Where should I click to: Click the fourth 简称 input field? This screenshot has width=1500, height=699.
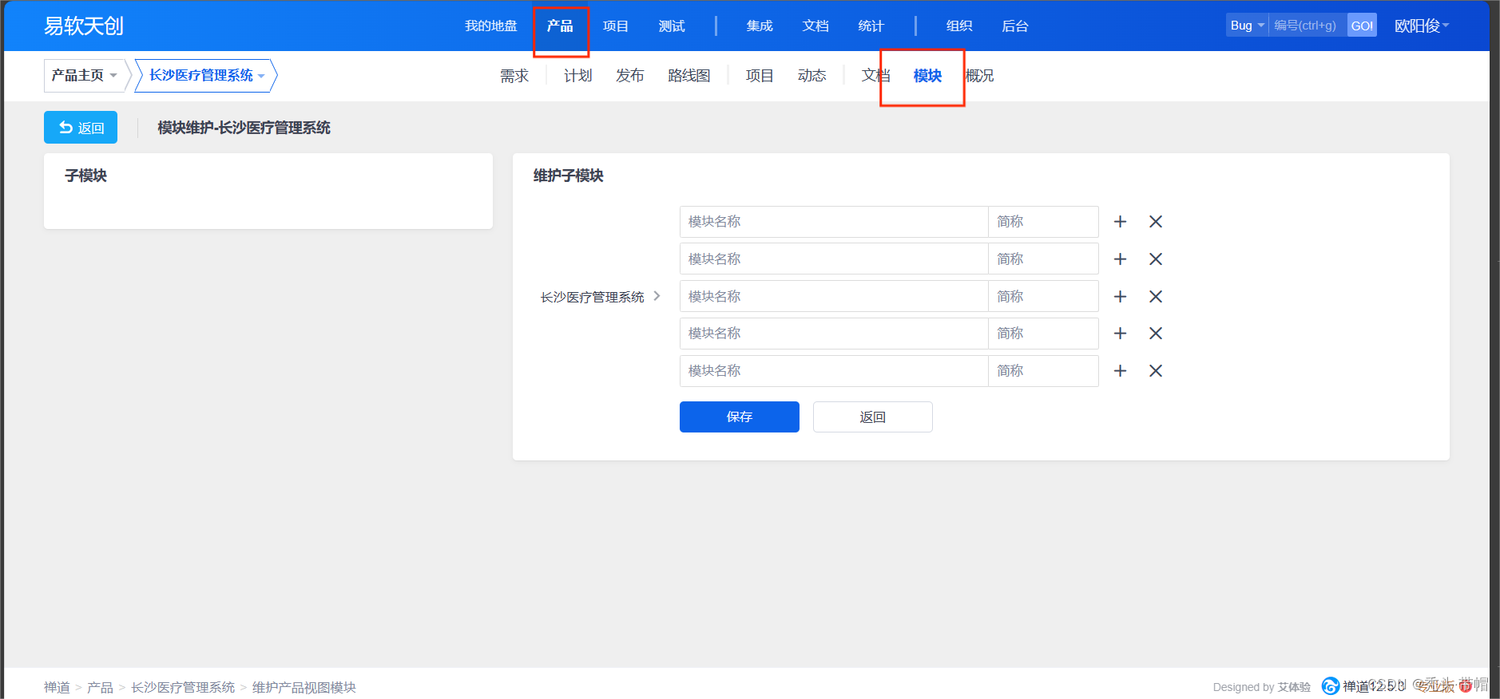(1043, 334)
